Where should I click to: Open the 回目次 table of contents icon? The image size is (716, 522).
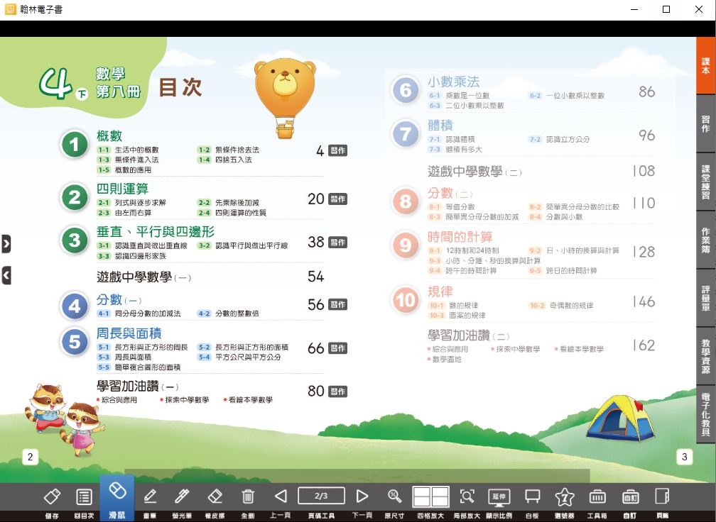pyautogui.click(x=84, y=496)
